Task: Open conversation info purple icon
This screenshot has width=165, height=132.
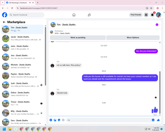Action: 157,25
